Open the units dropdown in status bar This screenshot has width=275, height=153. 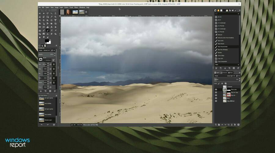73,125
